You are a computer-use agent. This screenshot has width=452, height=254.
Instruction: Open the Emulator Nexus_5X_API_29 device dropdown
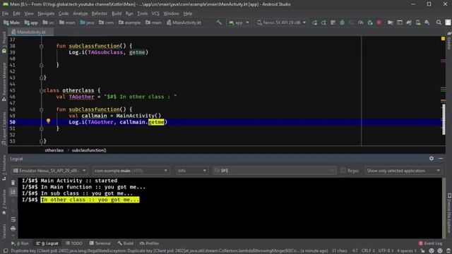point(49,171)
